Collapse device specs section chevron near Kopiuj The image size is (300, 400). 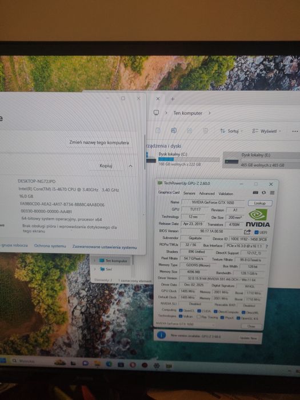click(x=130, y=166)
